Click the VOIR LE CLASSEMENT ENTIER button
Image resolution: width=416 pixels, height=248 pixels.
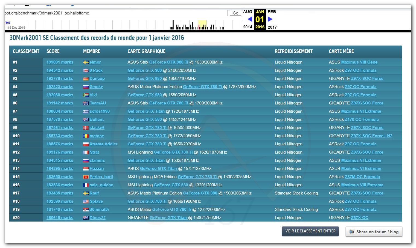click(310, 231)
